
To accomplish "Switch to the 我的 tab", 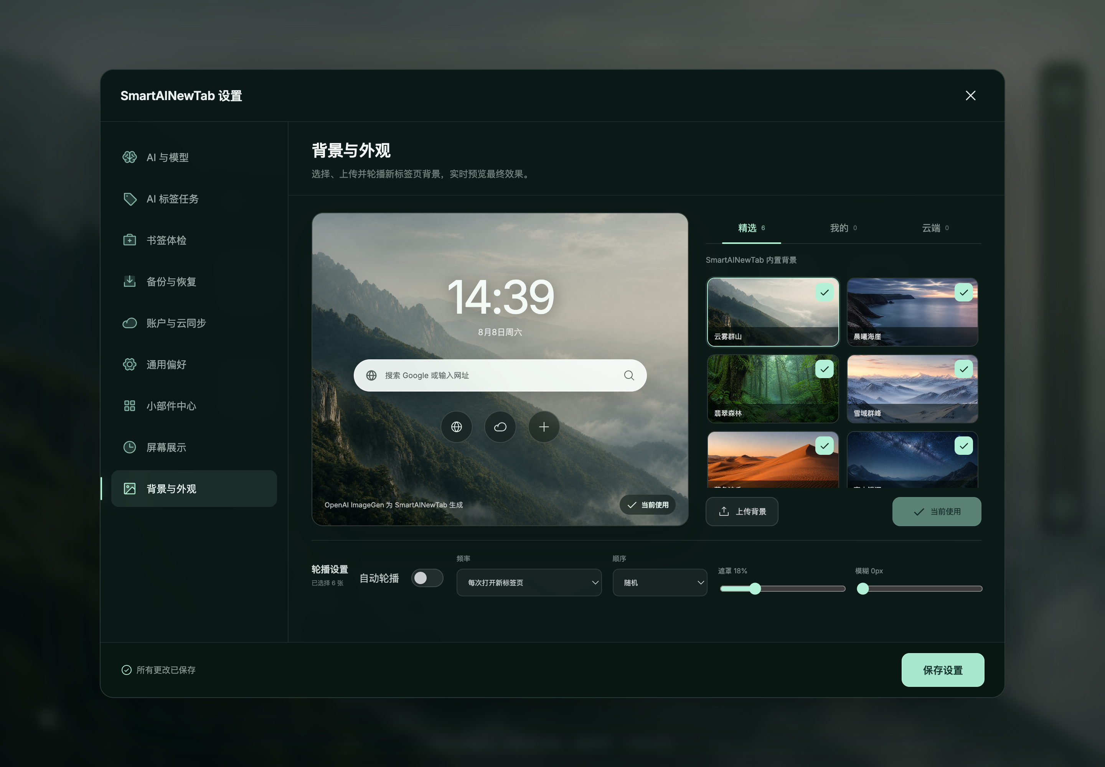I will 843,228.
